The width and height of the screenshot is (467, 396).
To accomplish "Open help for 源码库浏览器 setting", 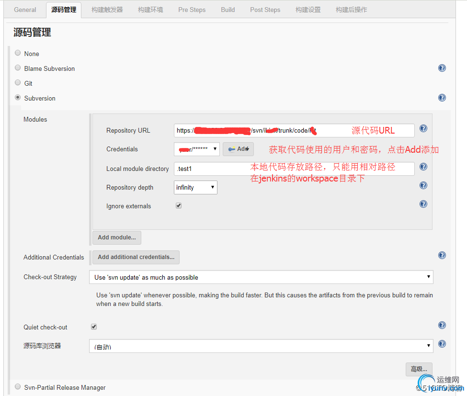I will (442, 344).
